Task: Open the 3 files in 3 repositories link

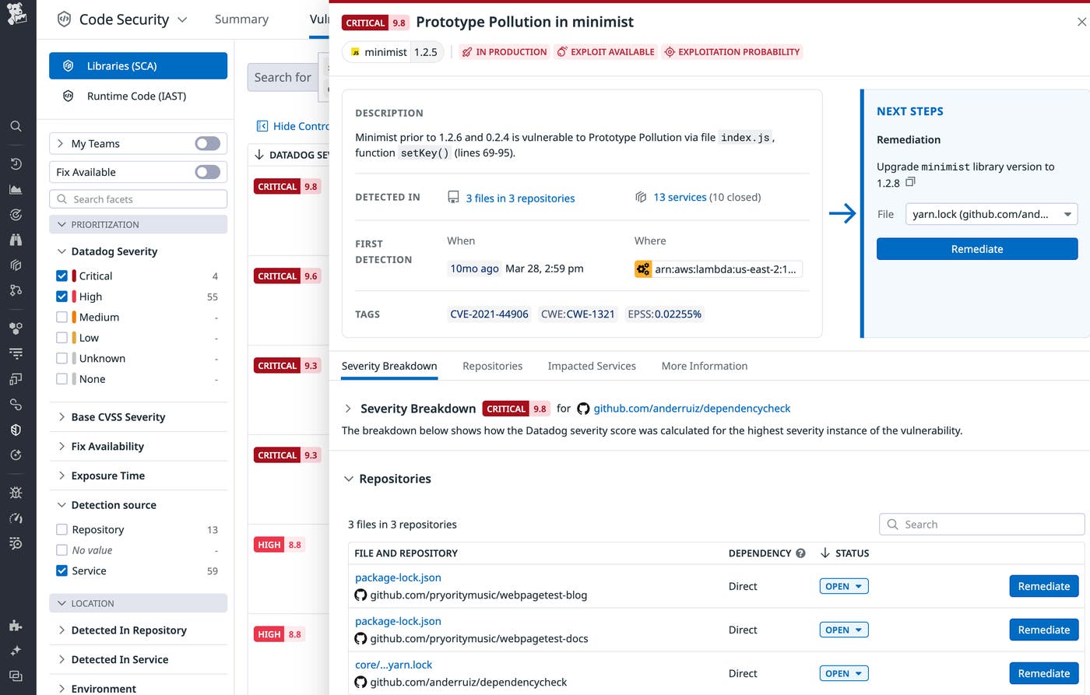Action: [520, 198]
